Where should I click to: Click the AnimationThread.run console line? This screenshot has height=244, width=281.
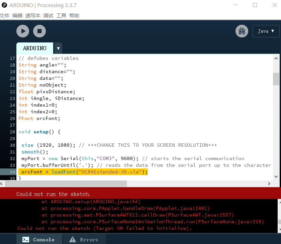coord(153,222)
